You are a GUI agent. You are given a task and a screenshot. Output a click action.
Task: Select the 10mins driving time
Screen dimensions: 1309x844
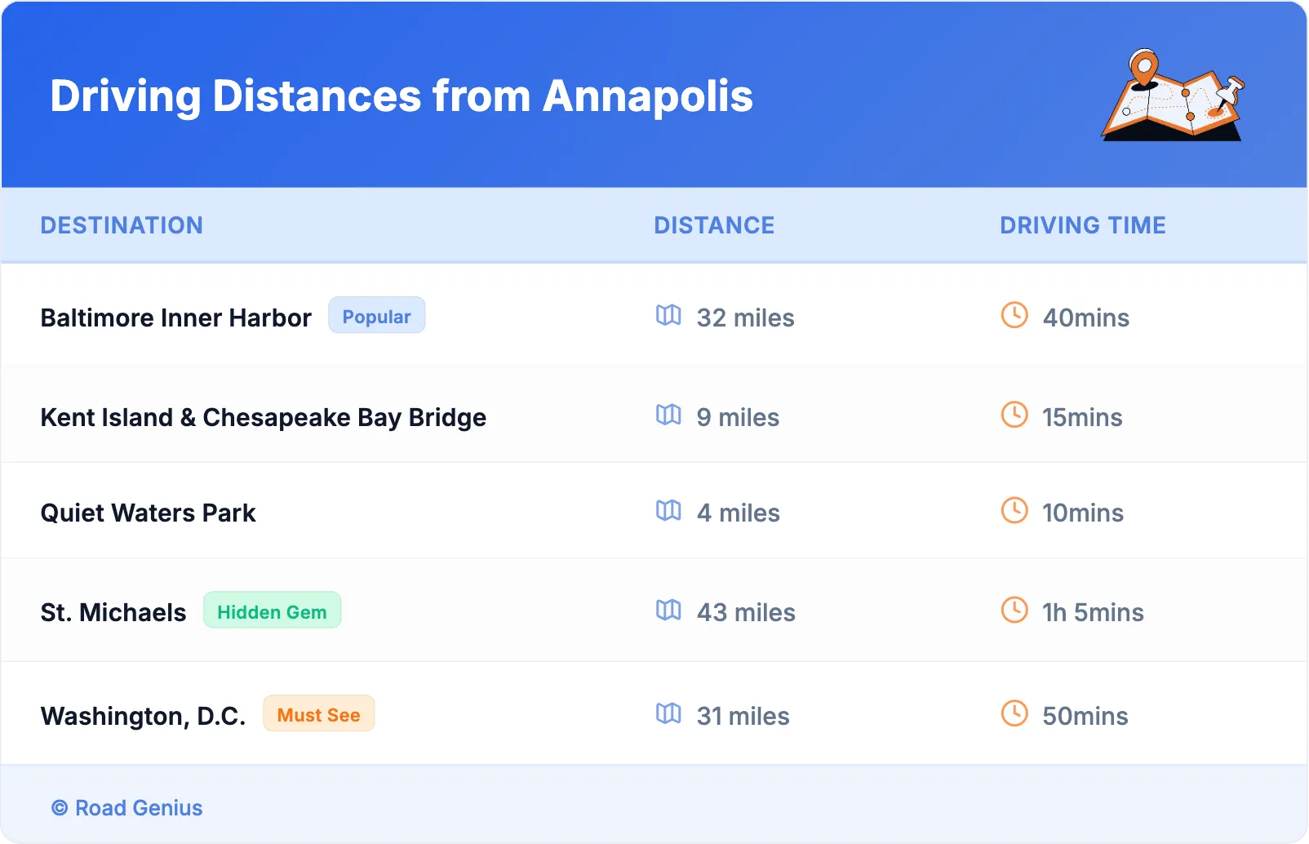[x=1083, y=513]
